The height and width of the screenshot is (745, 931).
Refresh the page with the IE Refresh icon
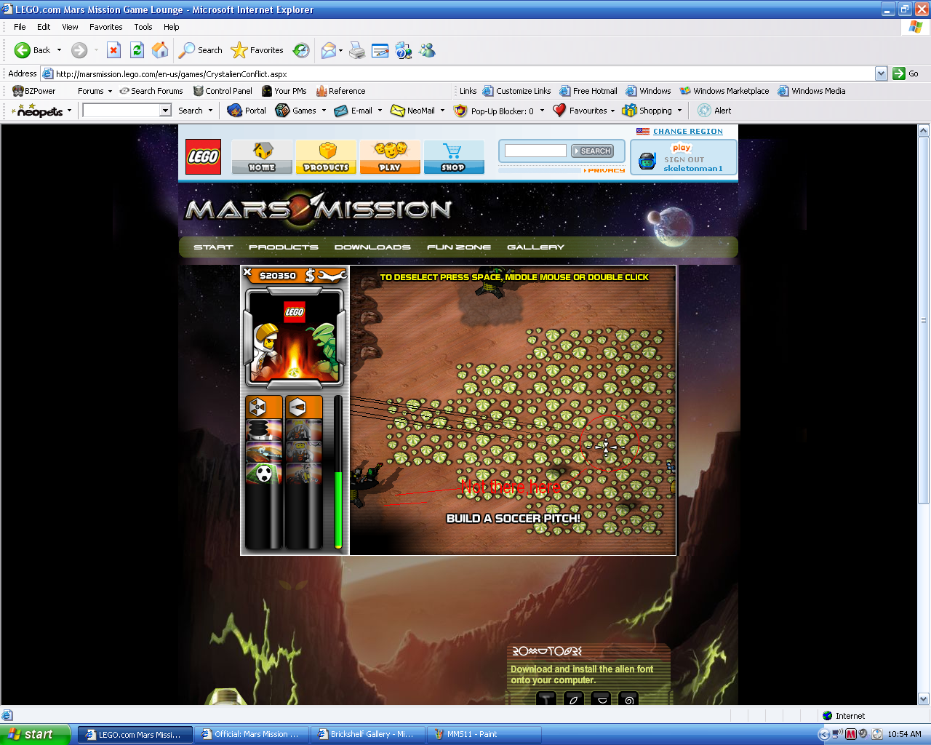(137, 50)
